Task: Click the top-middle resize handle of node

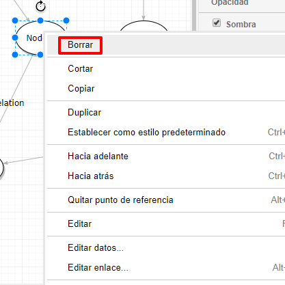Action: click(x=40, y=21)
